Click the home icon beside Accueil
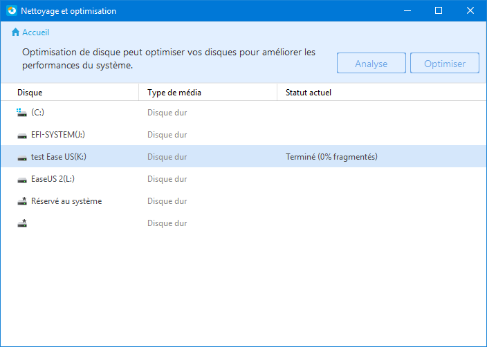Screen dimensions: 487x347 pos(15,32)
